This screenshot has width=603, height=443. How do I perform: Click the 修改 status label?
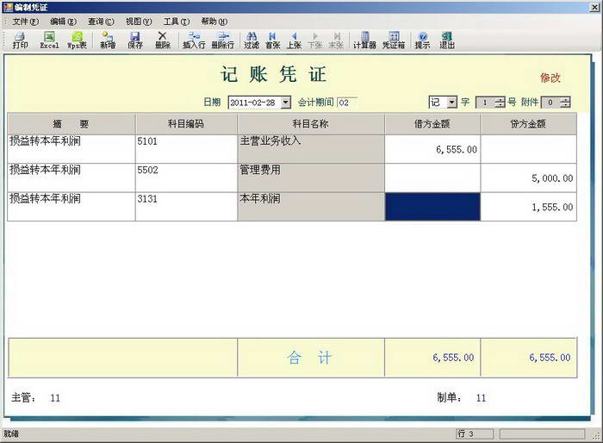[550, 78]
